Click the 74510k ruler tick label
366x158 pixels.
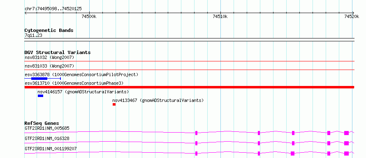point(220,16)
